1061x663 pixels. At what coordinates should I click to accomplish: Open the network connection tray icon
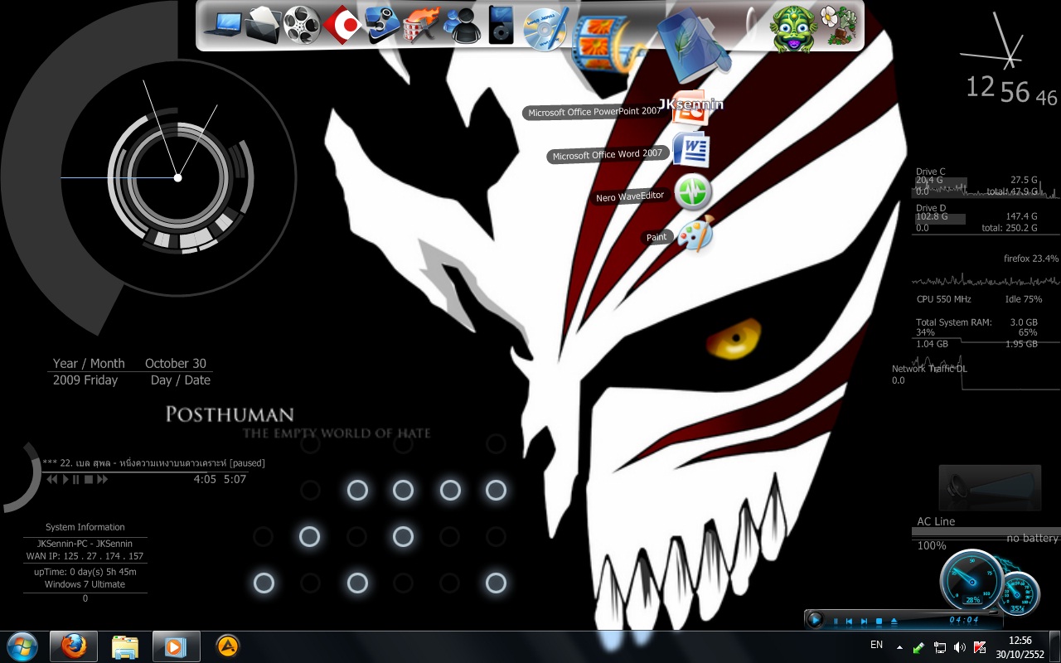(939, 646)
